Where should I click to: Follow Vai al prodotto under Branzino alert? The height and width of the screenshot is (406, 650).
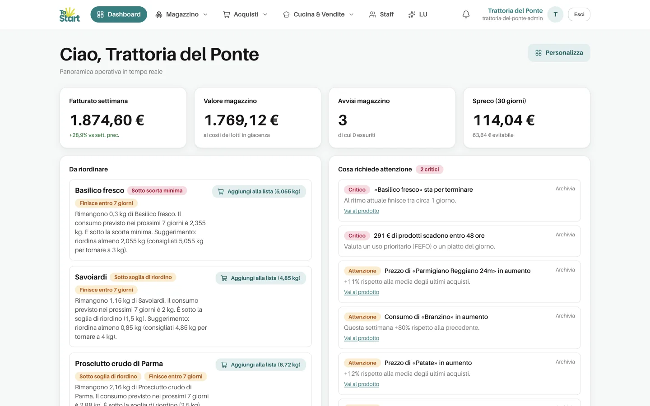(362, 338)
